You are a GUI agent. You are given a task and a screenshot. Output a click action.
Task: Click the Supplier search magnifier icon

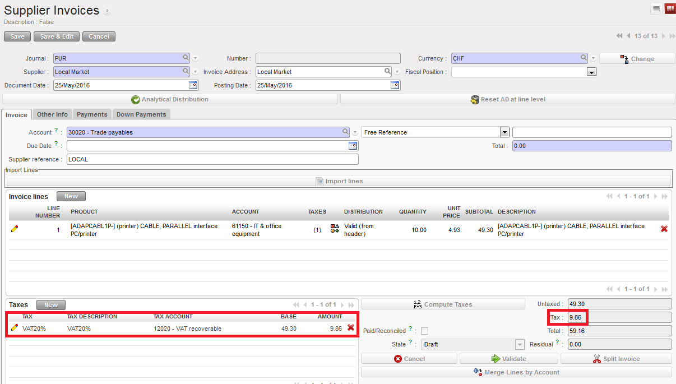[186, 72]
